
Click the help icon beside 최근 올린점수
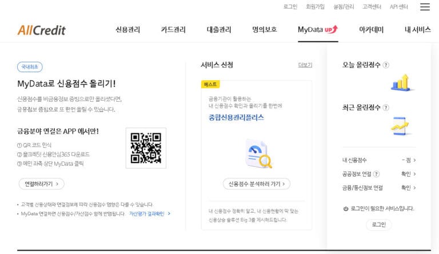pos(386,108)
